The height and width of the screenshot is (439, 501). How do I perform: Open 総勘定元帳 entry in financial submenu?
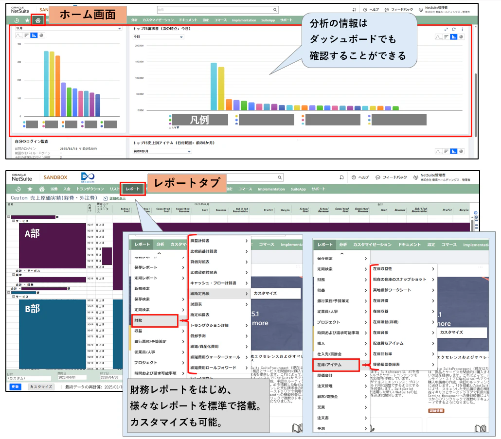(x=219, y=294)
